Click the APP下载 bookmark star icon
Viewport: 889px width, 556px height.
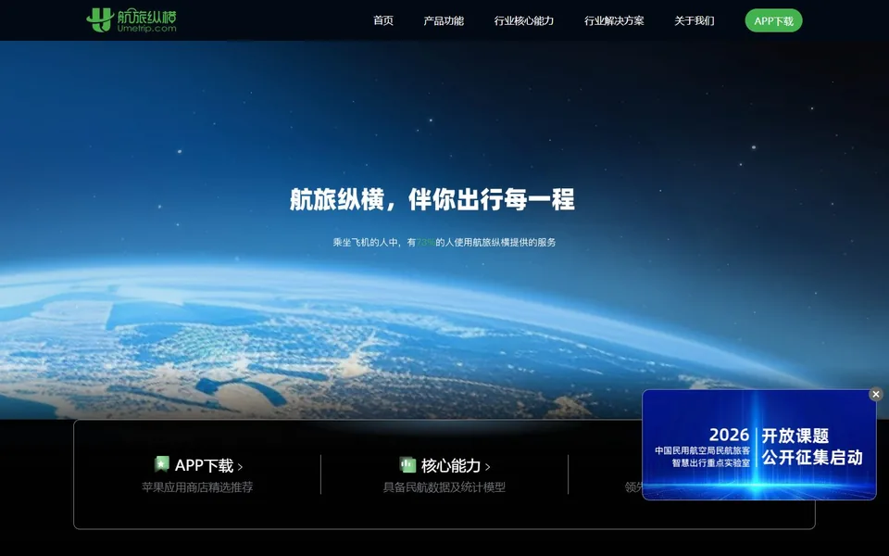(161, 464)
